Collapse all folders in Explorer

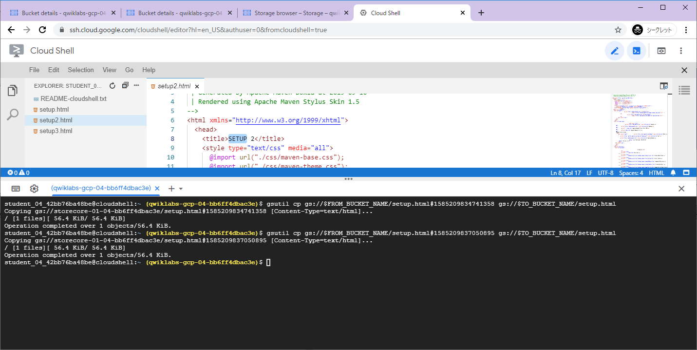[125, 86]
